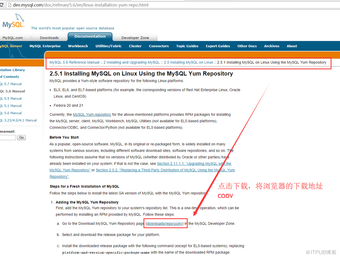Open Documentation Library sidebar link
The width and height of the screenshot is (340, 258).
(12, 70)
